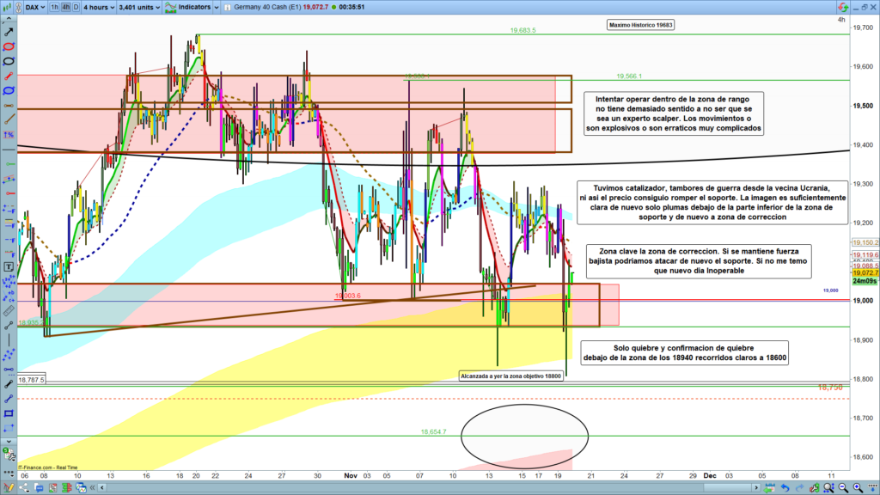Select the active 4h timeframe button
This screenshot has width=880, height=495.
click(x=65, y=7)
